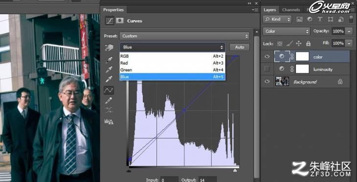Open the Color blend mode dropdown
Screen dimensions: 357x182
click(x=287, y=31)
